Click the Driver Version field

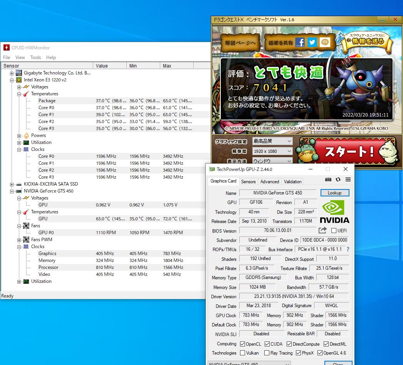[x=294, y=296]
